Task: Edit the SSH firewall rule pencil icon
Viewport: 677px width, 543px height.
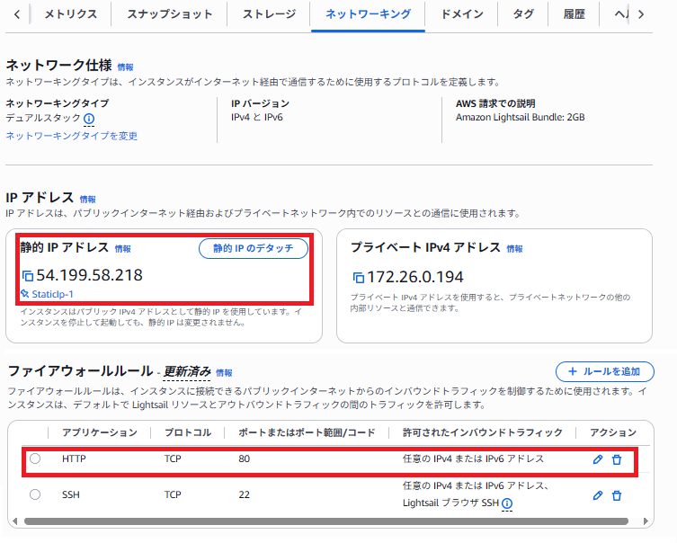Action: [x=598, y=495]
